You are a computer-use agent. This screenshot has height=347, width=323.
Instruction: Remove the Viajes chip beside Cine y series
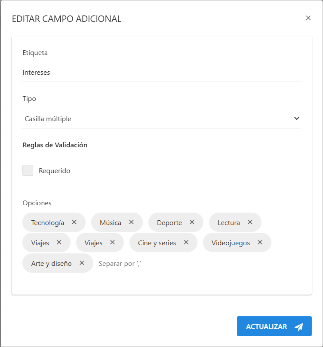[112, 242]
